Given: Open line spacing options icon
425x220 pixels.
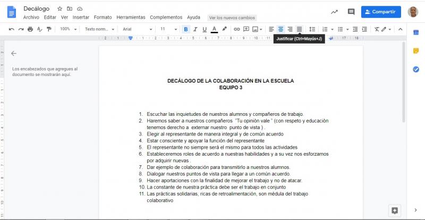Looking at the screenshot, I should click(x=312, y=29).
